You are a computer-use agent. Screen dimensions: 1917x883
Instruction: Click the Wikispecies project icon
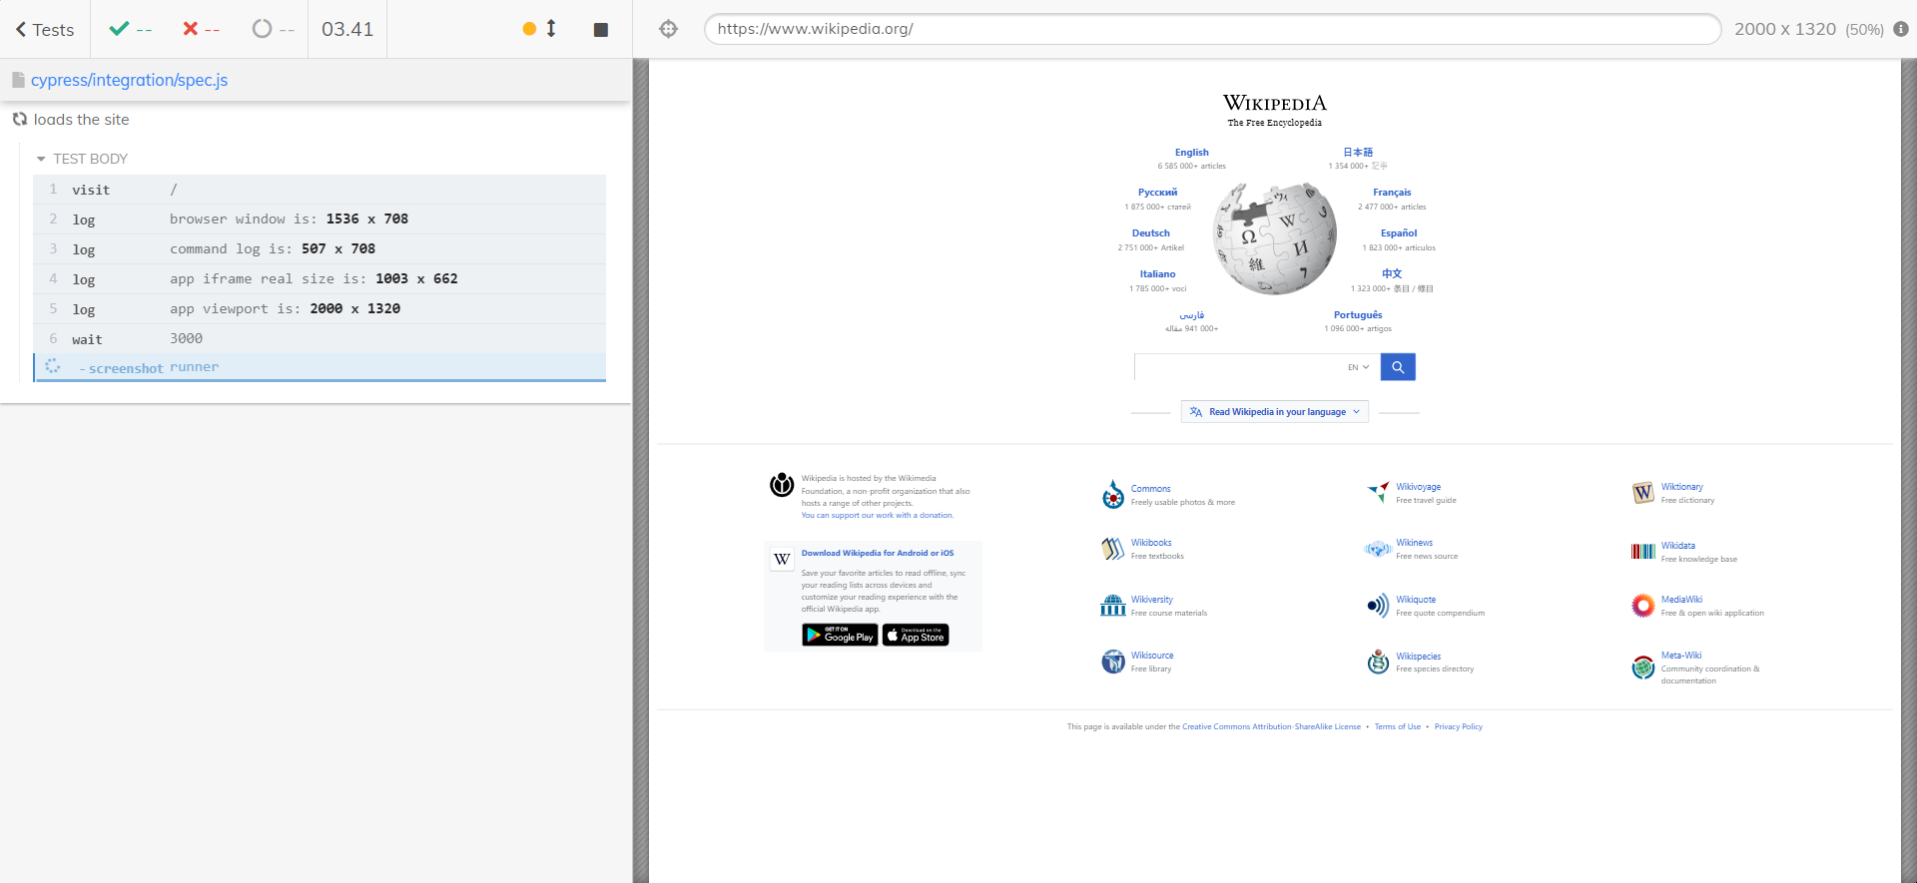pyautogui.click(x=1378, y=662)
